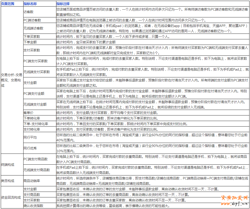Select the 类目构成 page range cell
This screenshot has height=209, width=250.
[12, 181]
